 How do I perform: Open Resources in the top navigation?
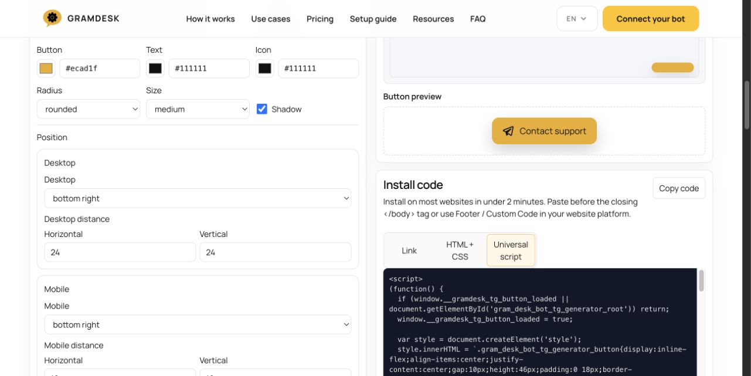coord(433,19)
